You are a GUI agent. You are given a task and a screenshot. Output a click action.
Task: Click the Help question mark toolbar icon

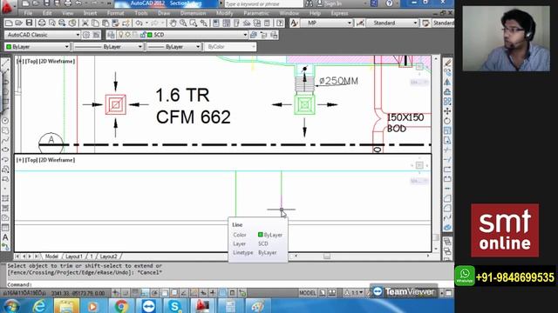pos(280,23)
